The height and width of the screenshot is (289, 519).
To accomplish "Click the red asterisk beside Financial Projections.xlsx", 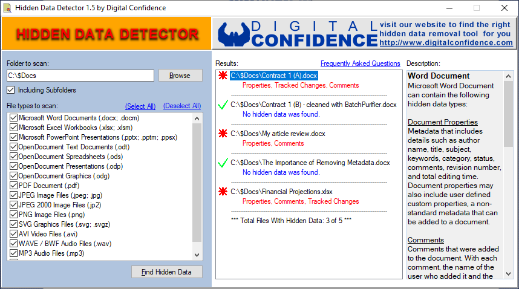I will coord(223,192).
